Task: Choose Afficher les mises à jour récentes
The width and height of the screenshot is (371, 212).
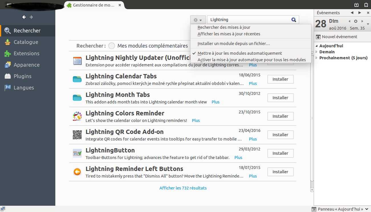Action: (251, 34)
